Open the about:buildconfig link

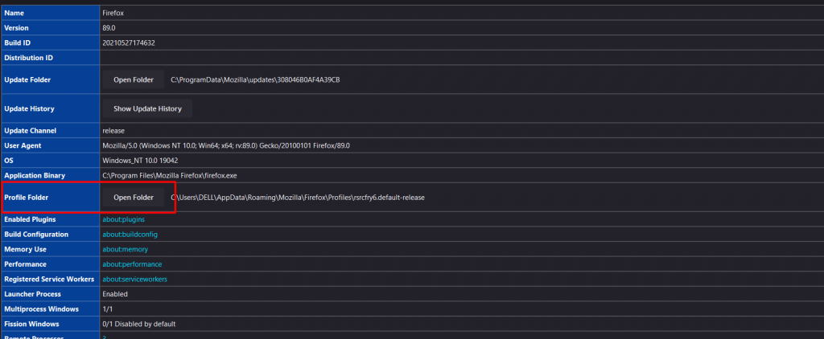[130, 235]
